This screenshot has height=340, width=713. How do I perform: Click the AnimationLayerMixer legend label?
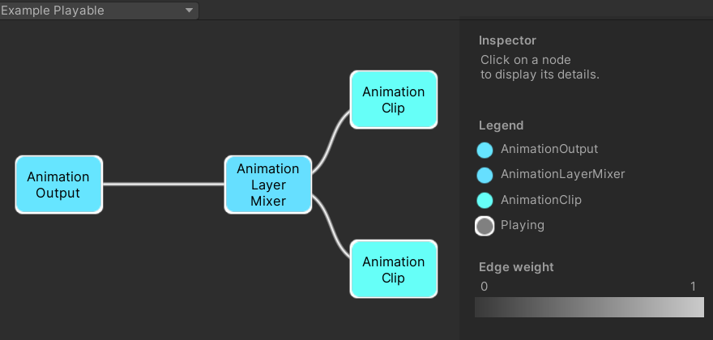click(563, 174)
